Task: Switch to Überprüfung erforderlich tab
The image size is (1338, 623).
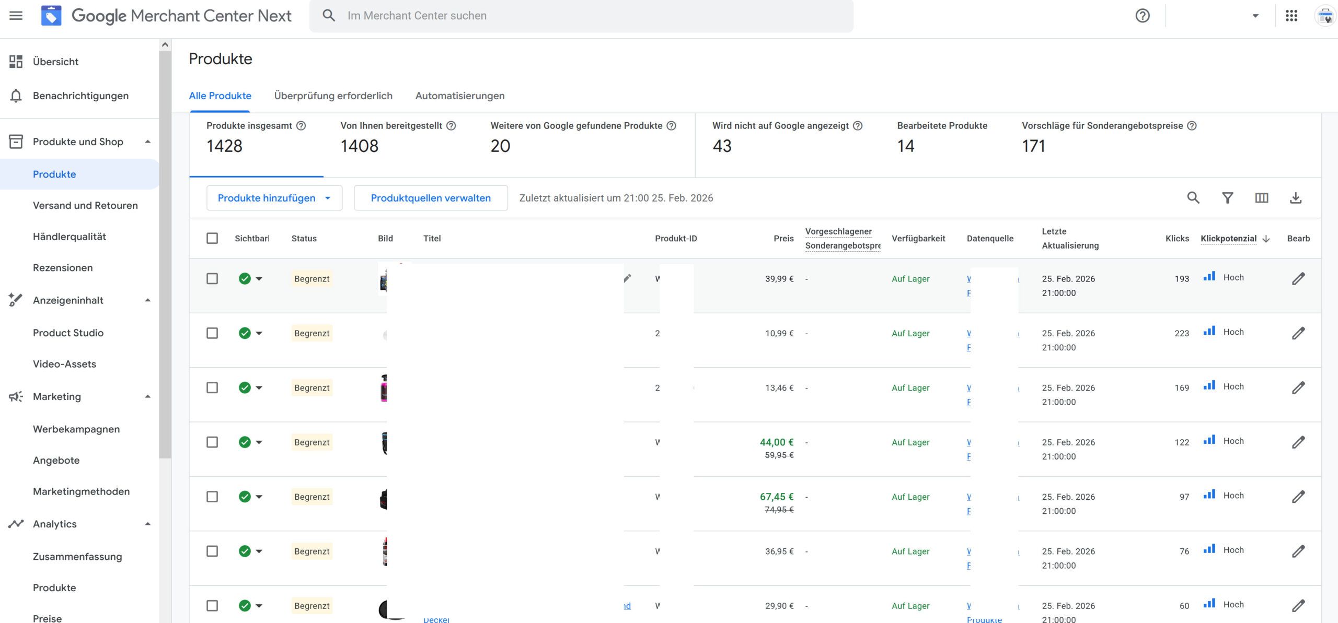Action: 333,96
